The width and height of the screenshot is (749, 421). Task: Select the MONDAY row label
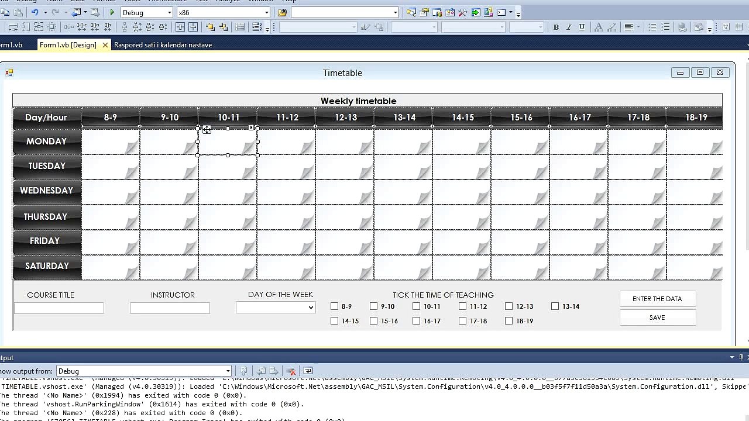coord(46,142)
